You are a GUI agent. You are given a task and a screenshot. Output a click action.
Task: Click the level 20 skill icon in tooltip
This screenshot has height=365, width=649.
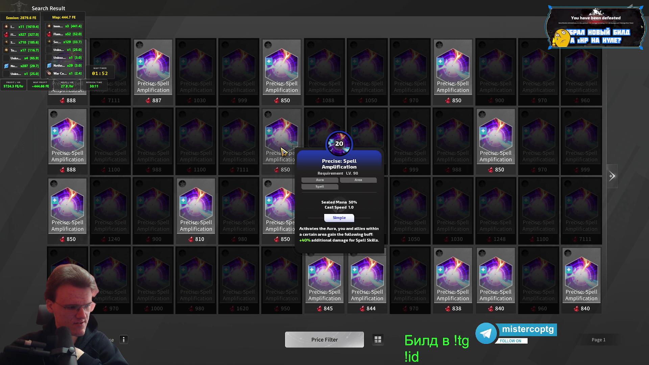[339, 144]
